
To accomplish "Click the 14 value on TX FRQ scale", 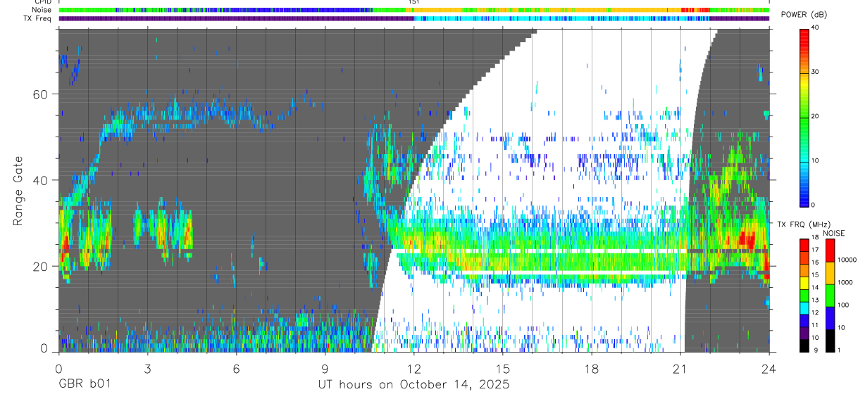I will (816, 289).
